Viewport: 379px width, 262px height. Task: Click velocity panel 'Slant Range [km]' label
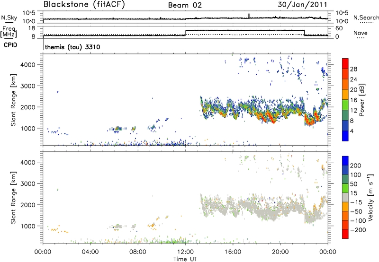(13, 198)
